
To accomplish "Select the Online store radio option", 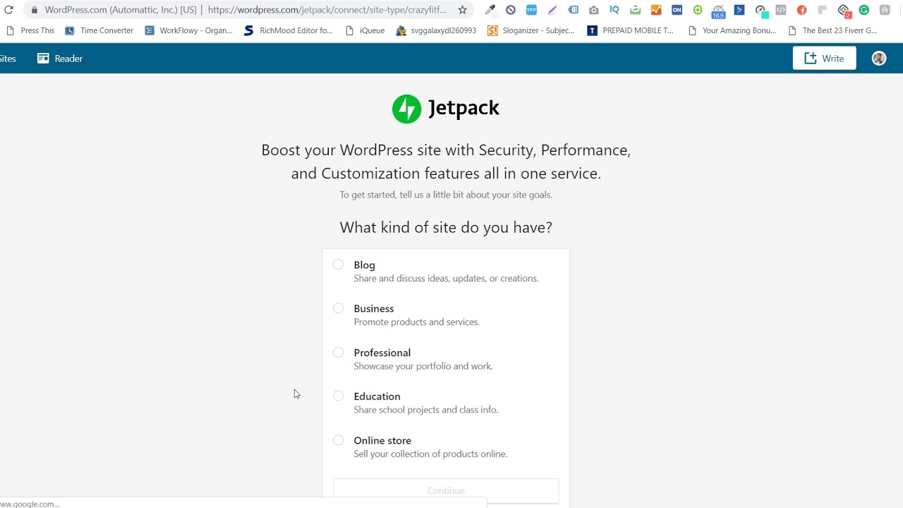I will point(339,440).
